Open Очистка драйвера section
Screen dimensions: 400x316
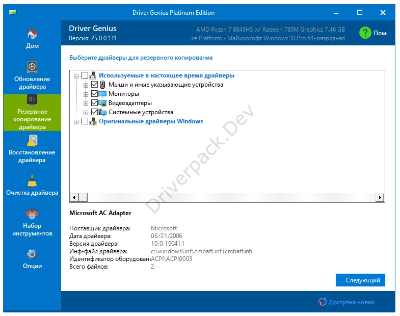pos(32,186)
